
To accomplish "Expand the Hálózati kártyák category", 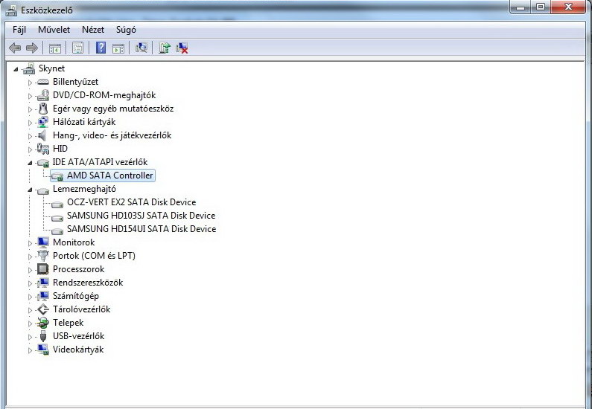I will [x=31, y=123].
